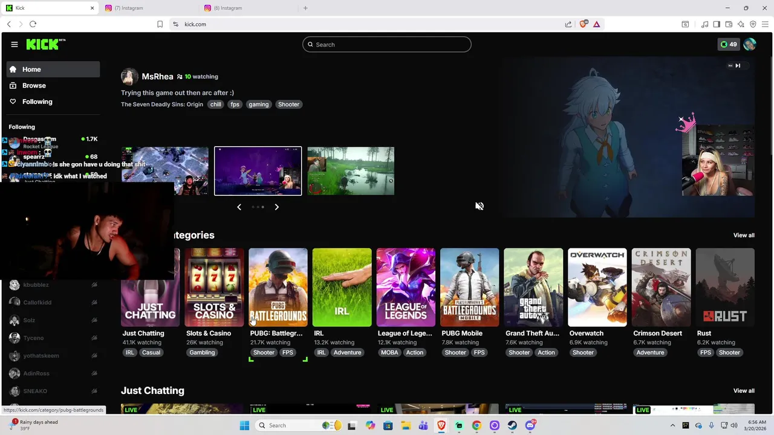The height and width of the screenshot is (435, 774).
Task: Open PUBG Mobile category card
Action: click(x=470, y=288)
